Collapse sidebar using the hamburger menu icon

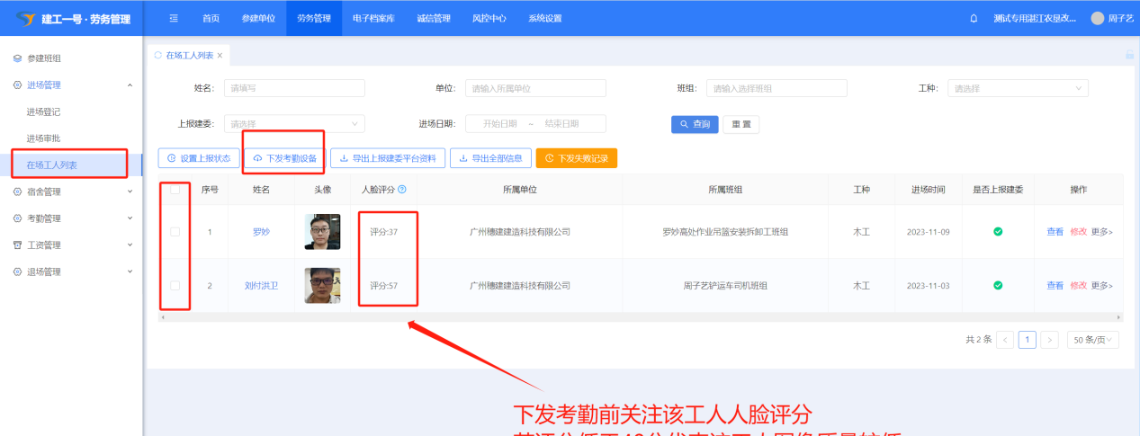click(x=174, y=18)
